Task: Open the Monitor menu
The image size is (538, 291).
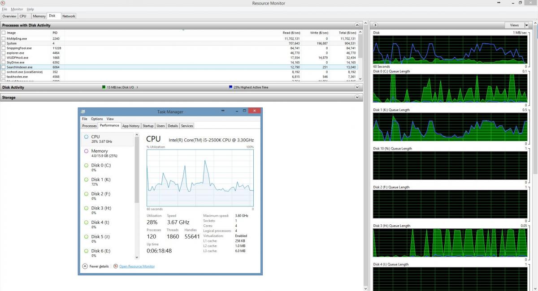Action: [17, 9]
